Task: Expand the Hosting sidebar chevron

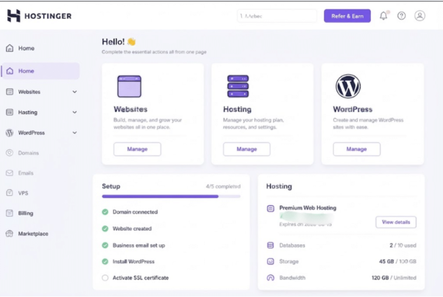Action: point(74,112)
